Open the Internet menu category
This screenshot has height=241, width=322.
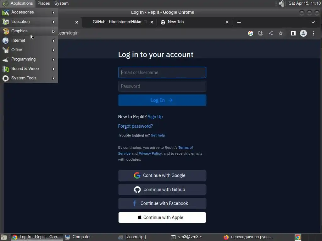[x=29, y=40]
